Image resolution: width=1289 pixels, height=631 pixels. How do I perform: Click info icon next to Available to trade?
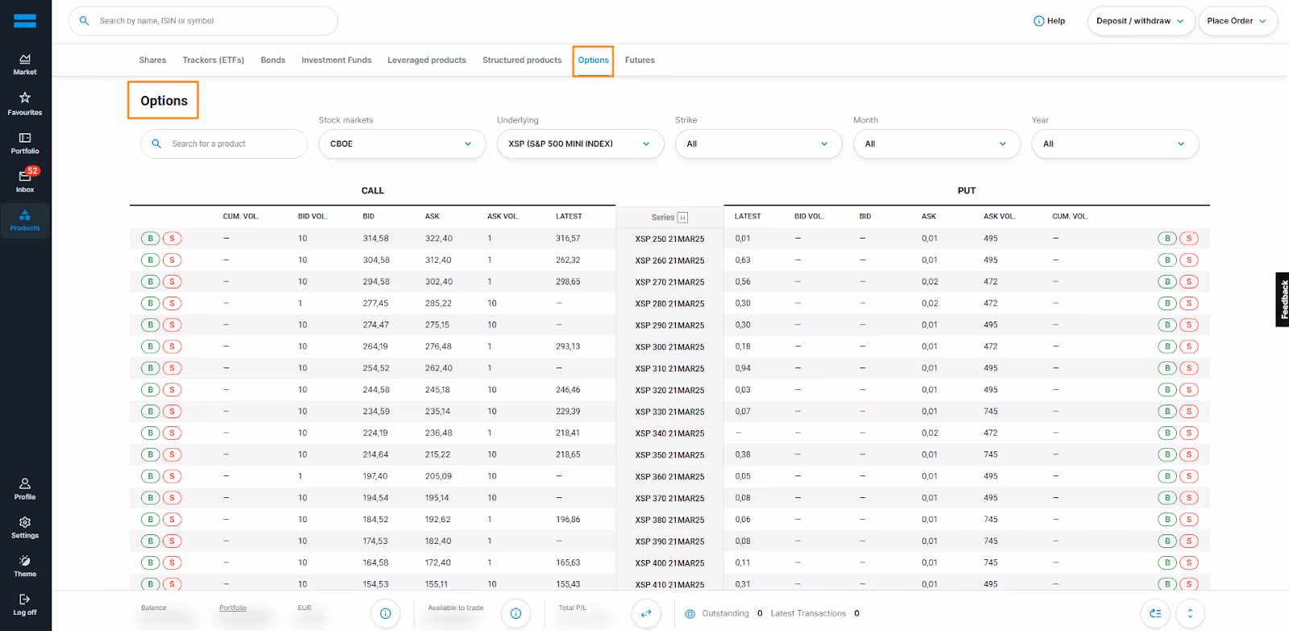pos(516,613)
